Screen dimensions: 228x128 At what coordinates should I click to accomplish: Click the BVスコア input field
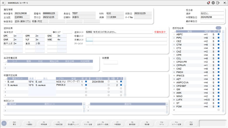pos(67,32)
